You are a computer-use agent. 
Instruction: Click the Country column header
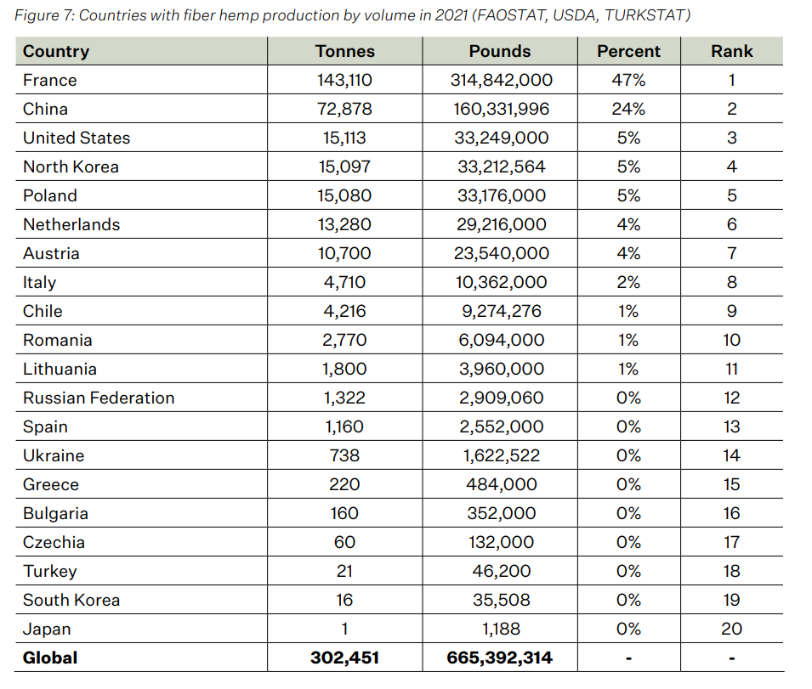pyautogui.click(x=56, y=51)
